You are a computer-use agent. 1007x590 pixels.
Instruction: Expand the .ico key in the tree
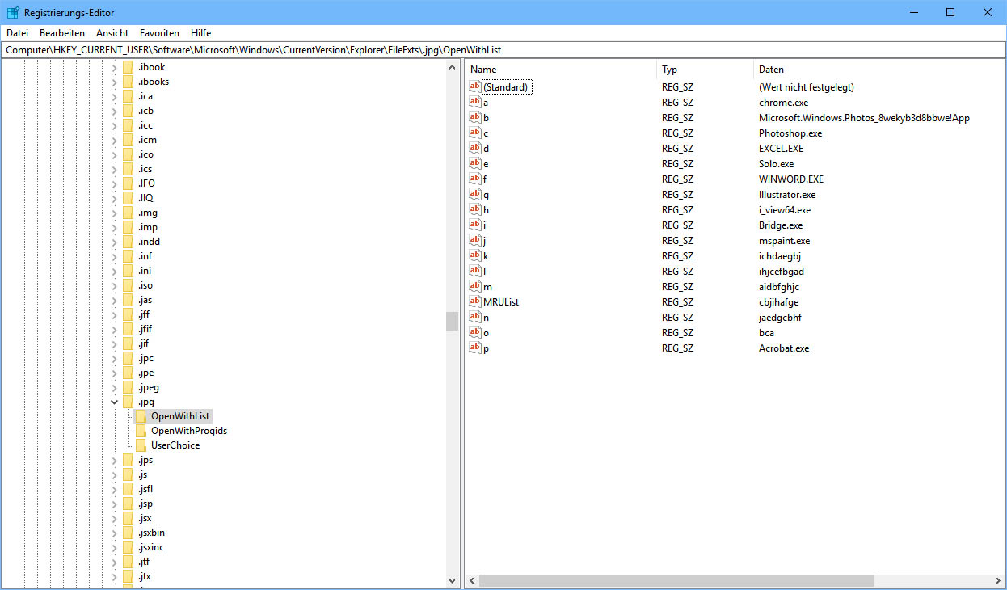[x=115, y=154]
